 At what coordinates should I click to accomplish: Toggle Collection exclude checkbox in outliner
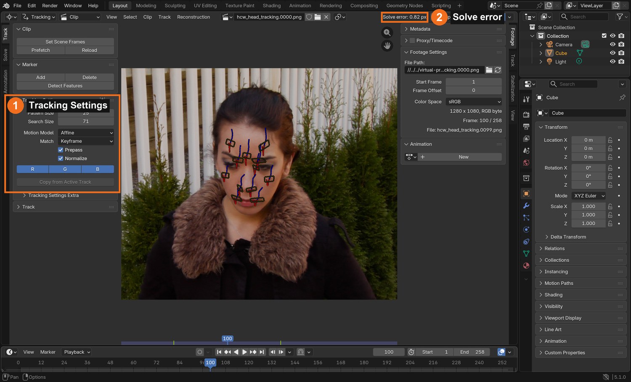point(604,36)
